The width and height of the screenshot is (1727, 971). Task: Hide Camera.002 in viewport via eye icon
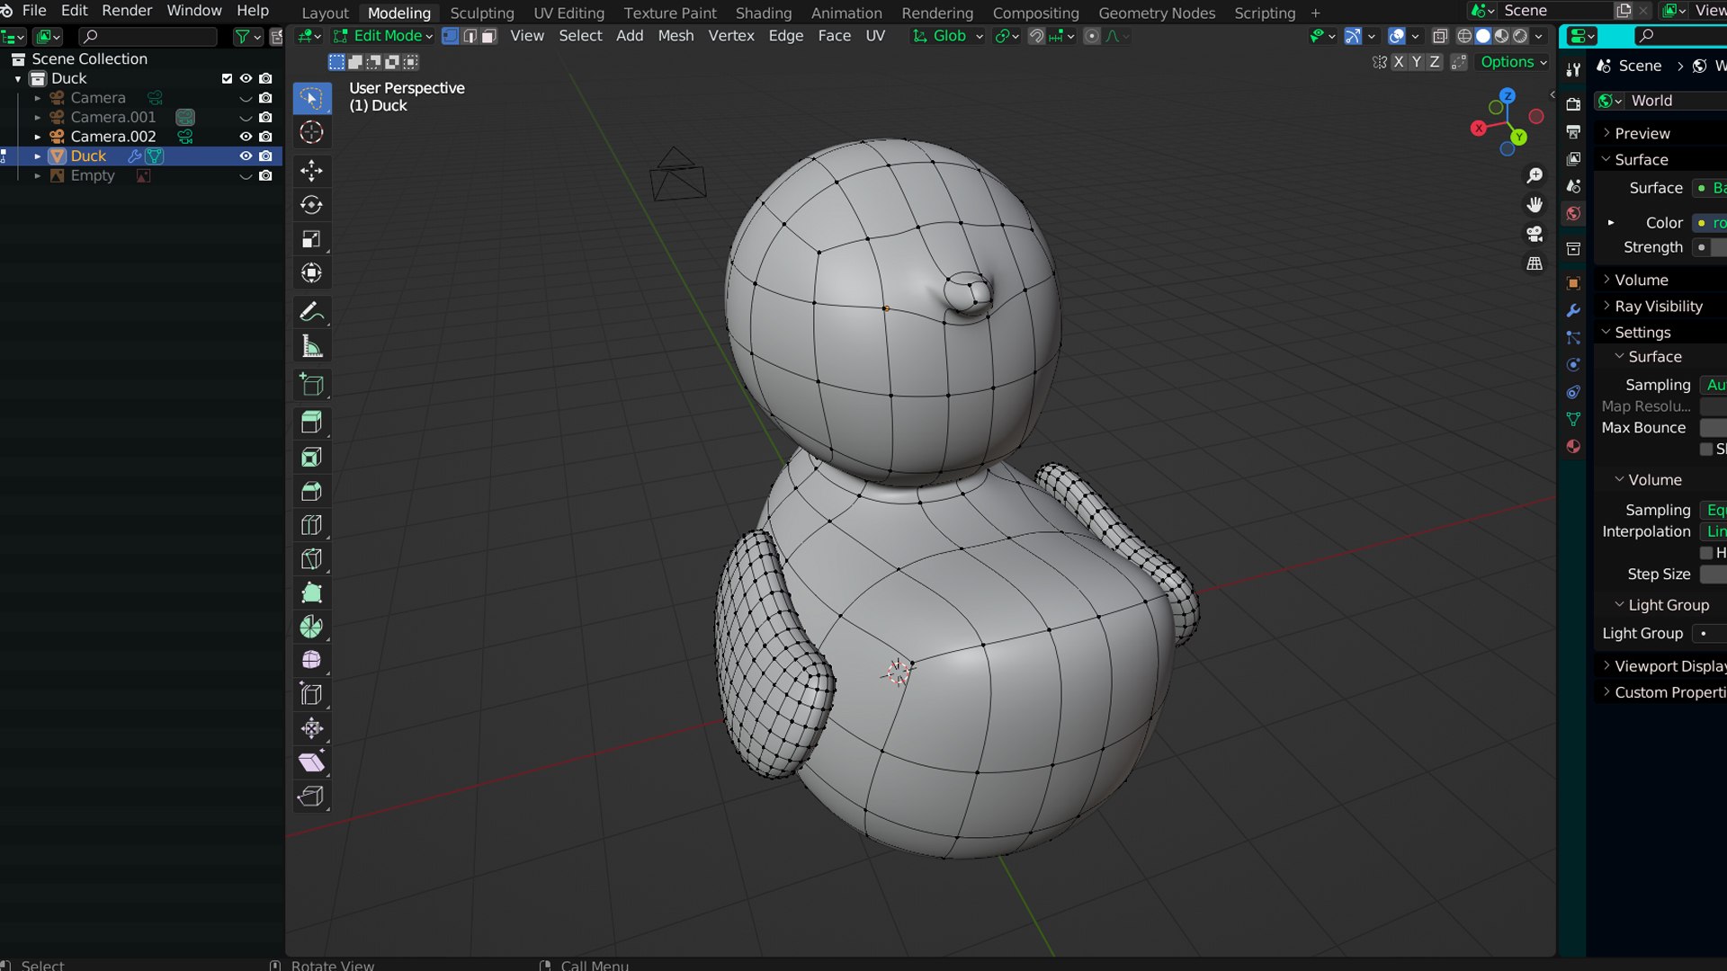246,137
